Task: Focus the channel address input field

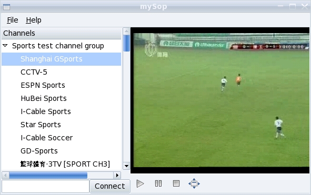Action: coord(45,186)
